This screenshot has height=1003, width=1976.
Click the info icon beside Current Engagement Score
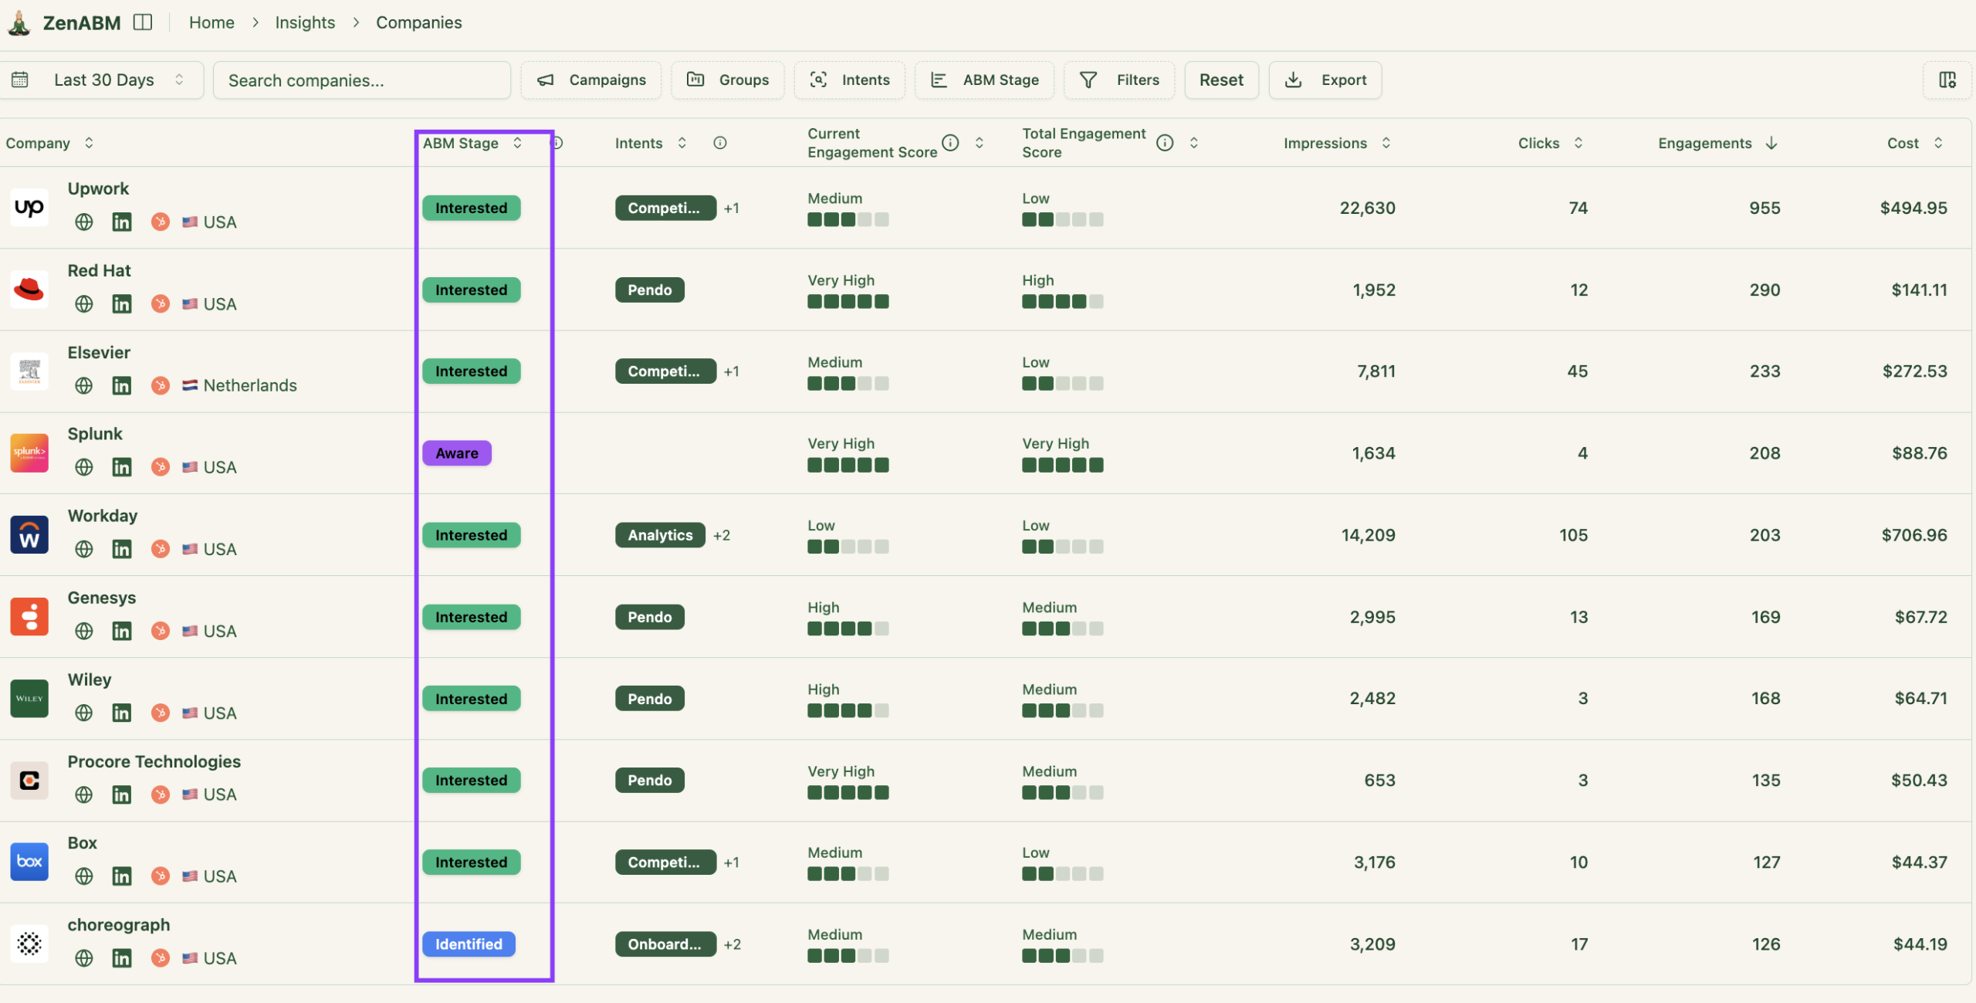pos(949,142)
